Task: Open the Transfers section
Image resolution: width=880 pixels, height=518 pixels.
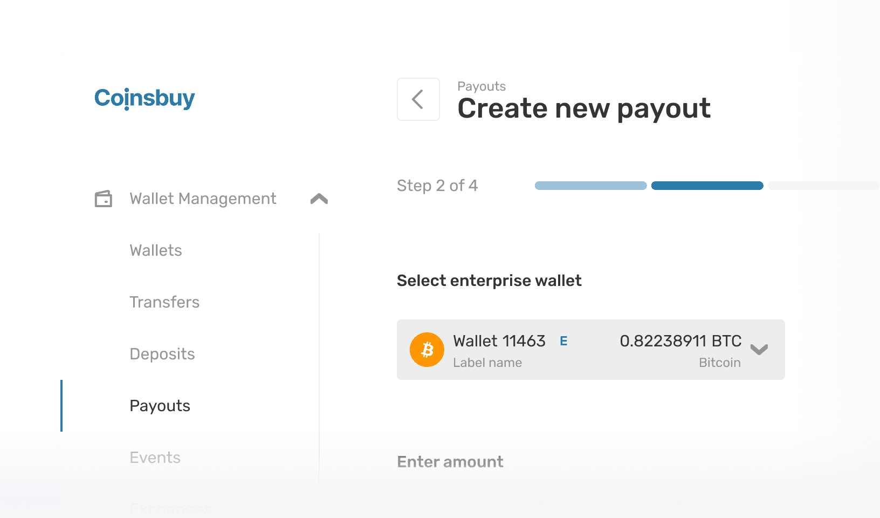Action: tap(164, 302)
